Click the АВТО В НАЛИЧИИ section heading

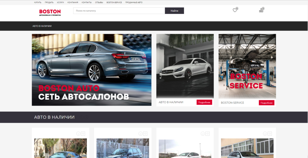(54, 117)
